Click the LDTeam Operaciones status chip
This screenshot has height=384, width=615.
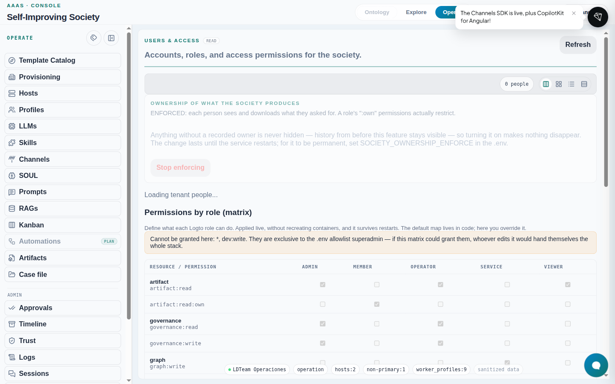[257, 369]
